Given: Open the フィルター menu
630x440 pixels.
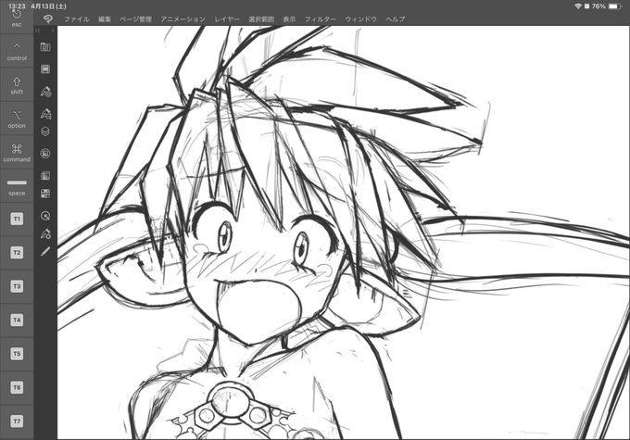Looking at the screenshot, I should point(321,19).
